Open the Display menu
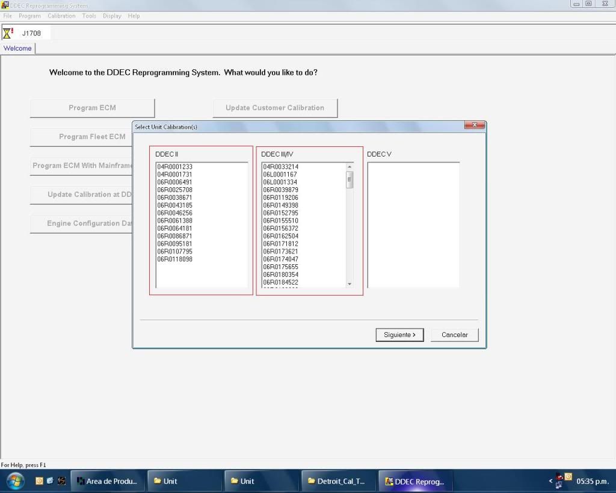This screenshot has height=493, width=616. pyautogui.click(x=112, y=16)
